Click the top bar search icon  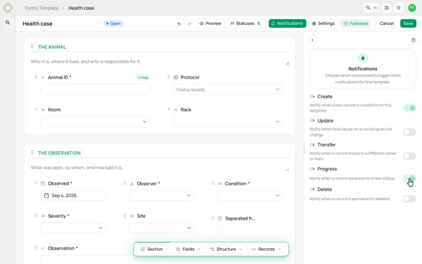368,8
